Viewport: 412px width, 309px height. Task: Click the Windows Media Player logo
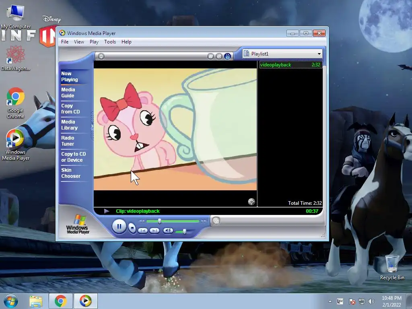(78, 224)
